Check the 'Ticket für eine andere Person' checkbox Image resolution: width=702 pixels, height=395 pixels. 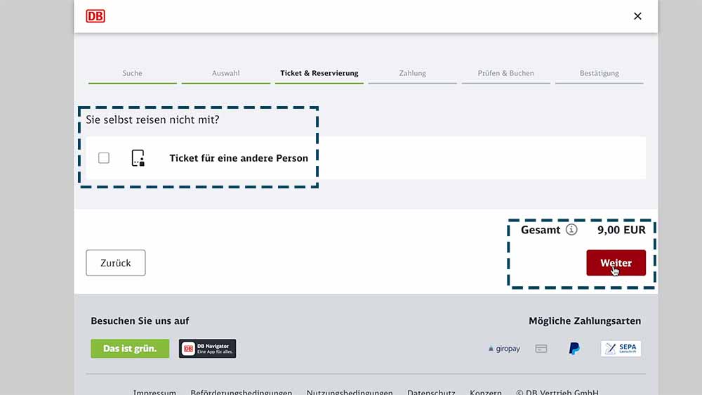[104, 158]
